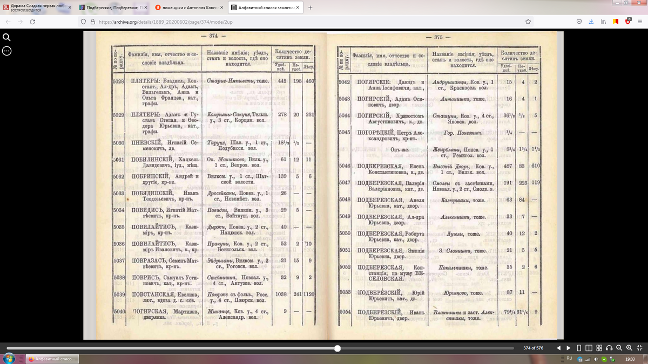The image size is (648, 364).
Task: Open tracking protection shield in address bar
Action: (84, 22)
